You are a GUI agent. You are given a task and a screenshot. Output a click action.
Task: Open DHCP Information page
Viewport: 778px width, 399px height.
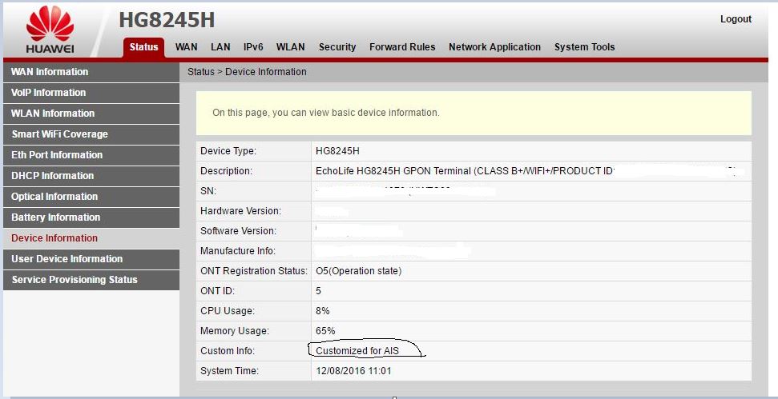pos(91,176)
